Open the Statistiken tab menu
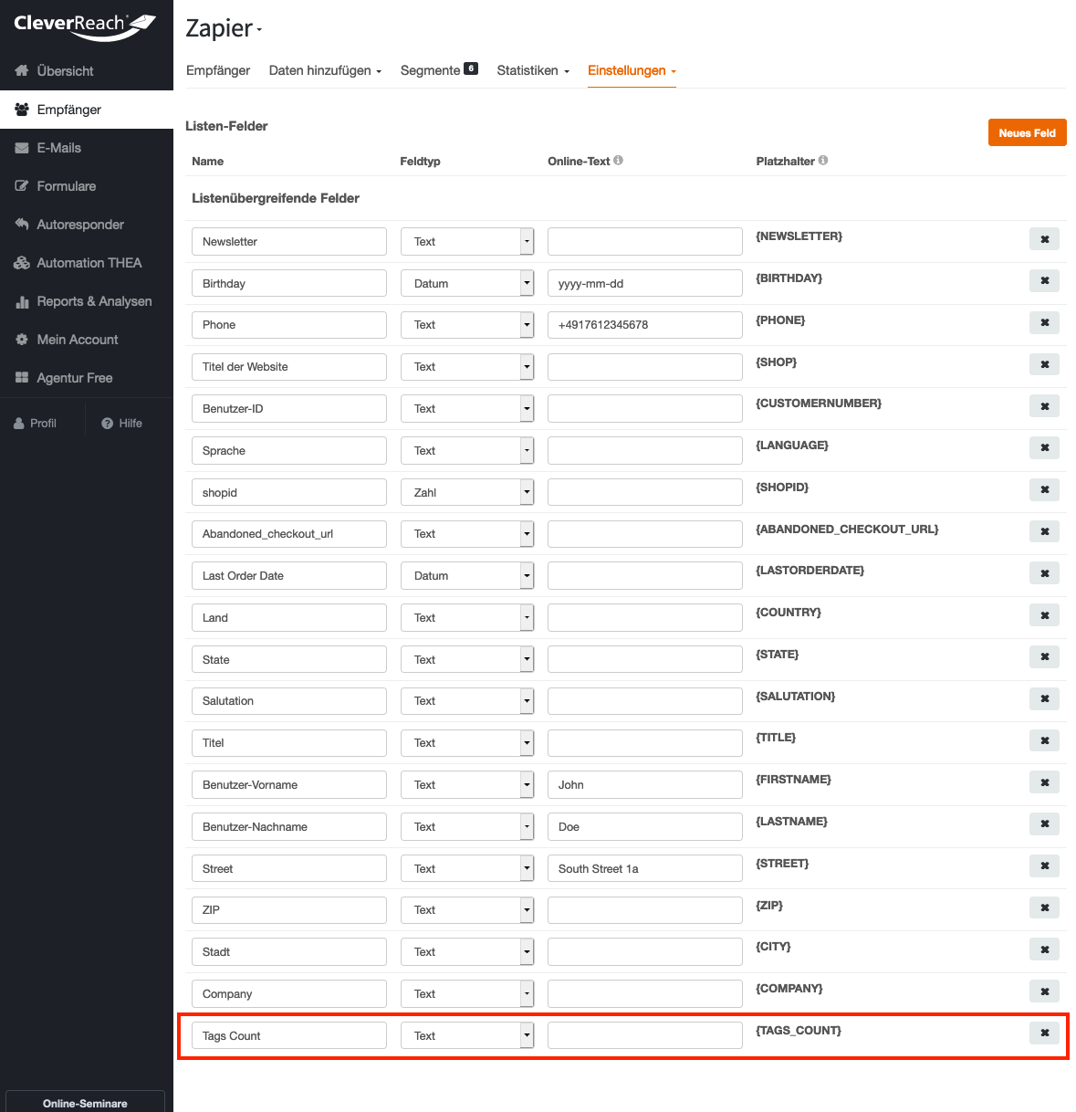The image size is (1076, 1112). (533, 70)
